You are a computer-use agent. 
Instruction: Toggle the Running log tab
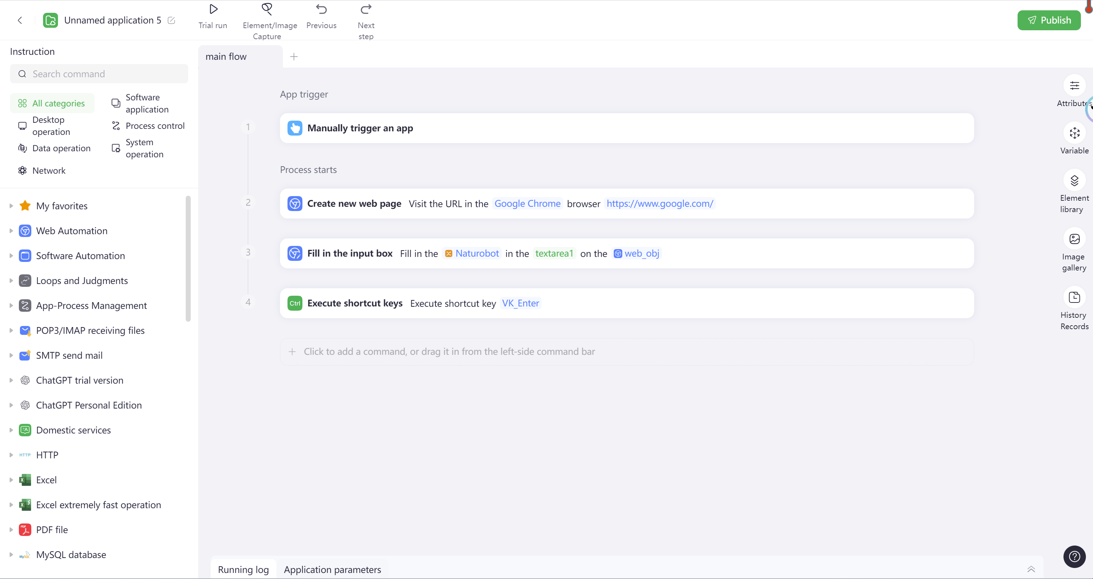pyautogui.click(x=244, y=570)
